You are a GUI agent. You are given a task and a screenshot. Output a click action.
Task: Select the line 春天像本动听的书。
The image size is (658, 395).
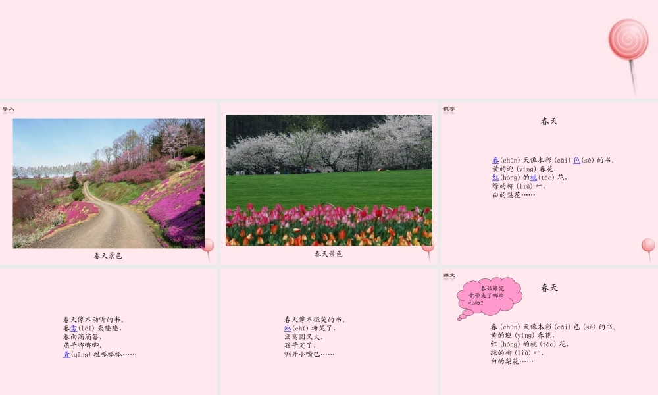pyautogui.click(x=94, y=319)
